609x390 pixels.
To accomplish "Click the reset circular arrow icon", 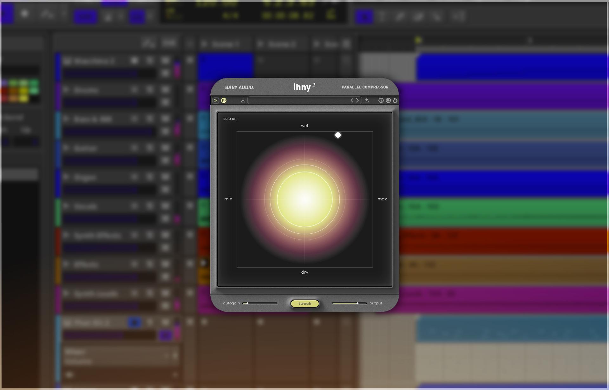I will (x=395, y=101).
